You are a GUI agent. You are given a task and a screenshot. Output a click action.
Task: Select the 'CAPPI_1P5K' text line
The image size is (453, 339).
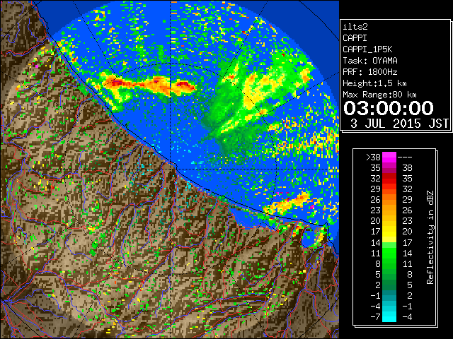[x=367, y=49]
